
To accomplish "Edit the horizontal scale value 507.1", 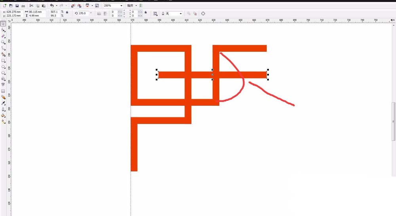I will pos(55,12).
